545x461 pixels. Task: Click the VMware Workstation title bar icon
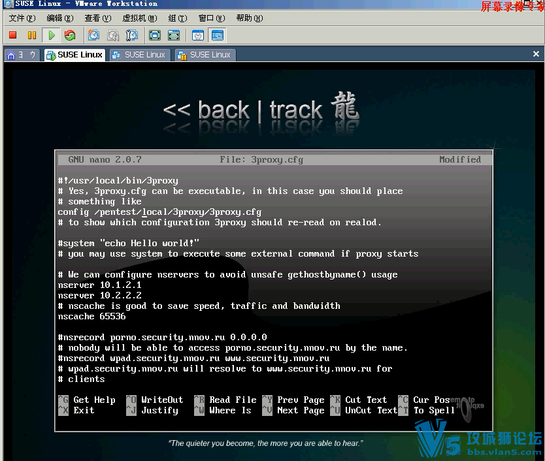pos(8,4)
